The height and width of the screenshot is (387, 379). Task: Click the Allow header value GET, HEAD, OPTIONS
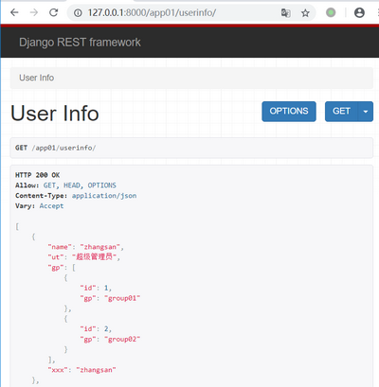pos(80,185)
